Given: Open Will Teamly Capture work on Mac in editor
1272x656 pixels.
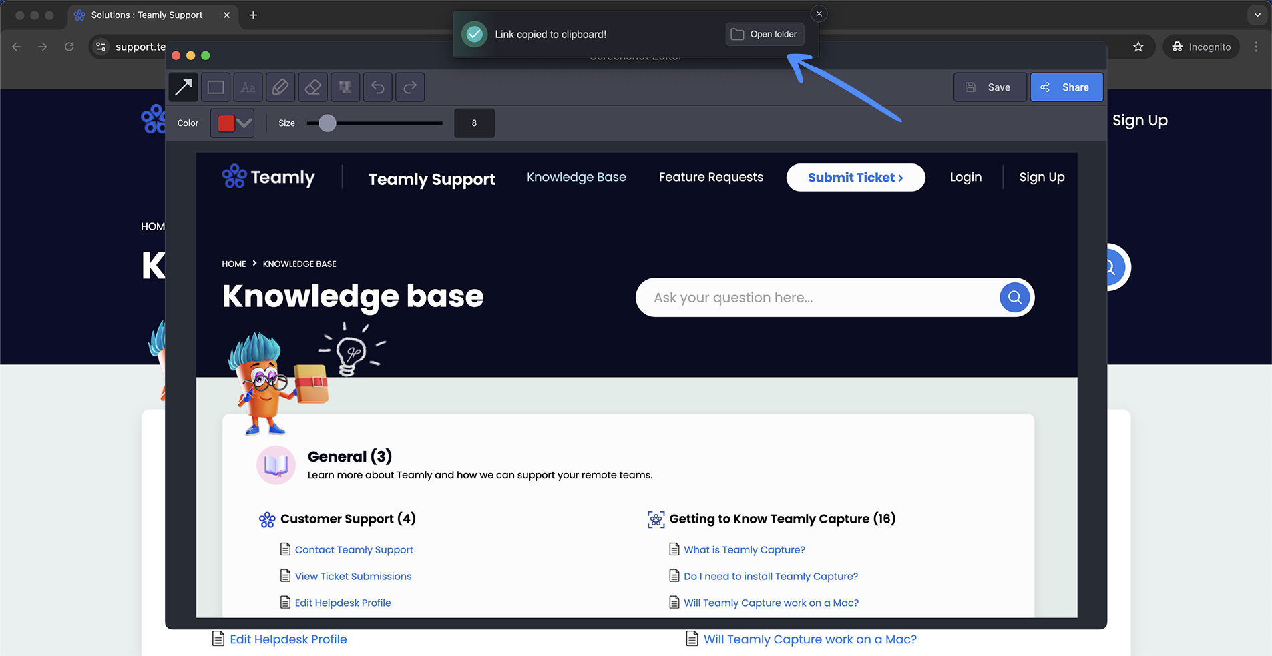Looking at the screenshot, I should click(x=771, y=603).
